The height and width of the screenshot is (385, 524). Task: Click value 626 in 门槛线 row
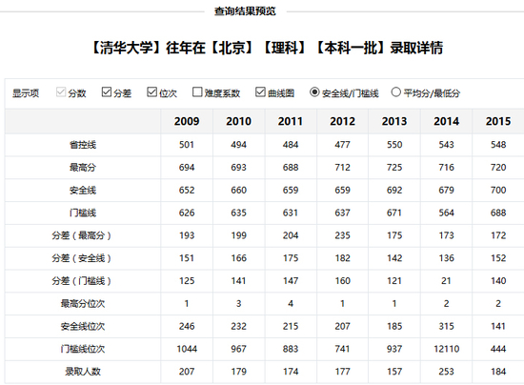(187, 213)
